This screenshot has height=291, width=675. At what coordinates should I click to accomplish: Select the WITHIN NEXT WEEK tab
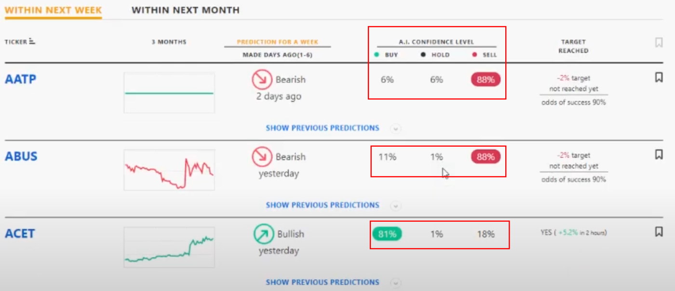point(52,9)
